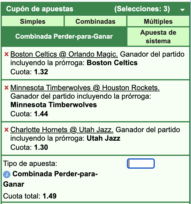Image resolution: width=191 pixels, height=204 pixels.
Task: Delete the Utah Jazz selection
Action: (6, 130)
